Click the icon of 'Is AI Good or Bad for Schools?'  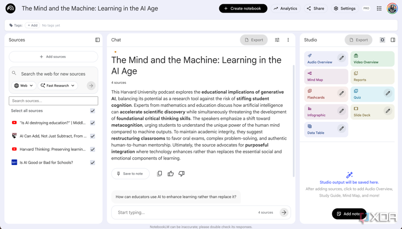[14, 162]
